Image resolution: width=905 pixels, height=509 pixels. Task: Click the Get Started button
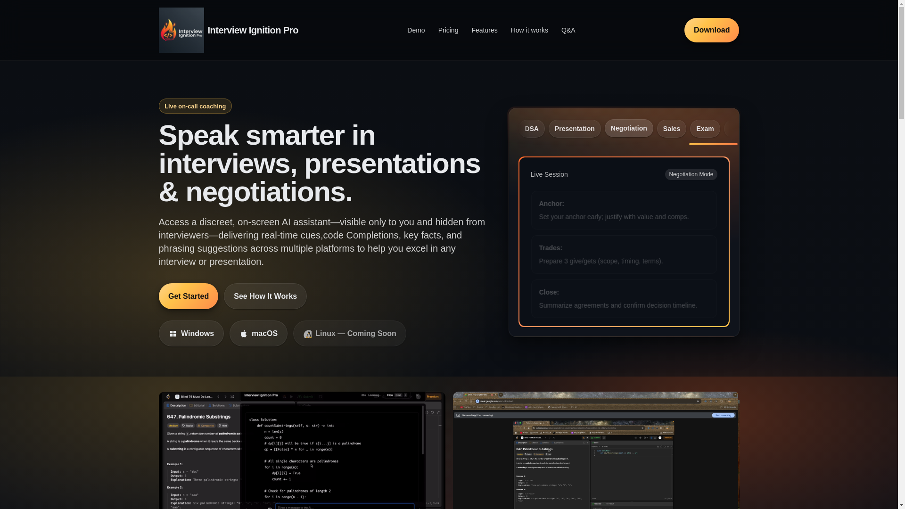pyautogui.click(x=189, y=296)
